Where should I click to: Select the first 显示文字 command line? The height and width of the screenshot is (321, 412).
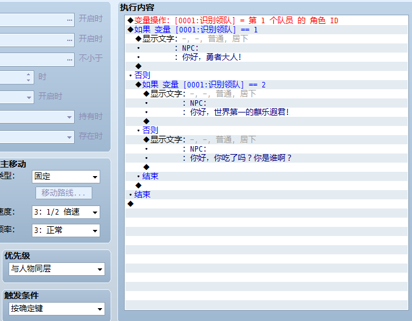coord(267,39)
